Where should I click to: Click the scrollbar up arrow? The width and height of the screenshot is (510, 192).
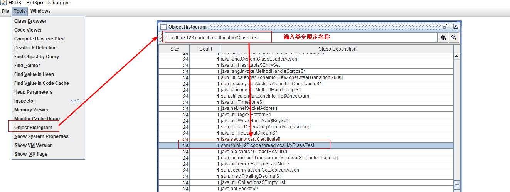(x=457, y=56)
